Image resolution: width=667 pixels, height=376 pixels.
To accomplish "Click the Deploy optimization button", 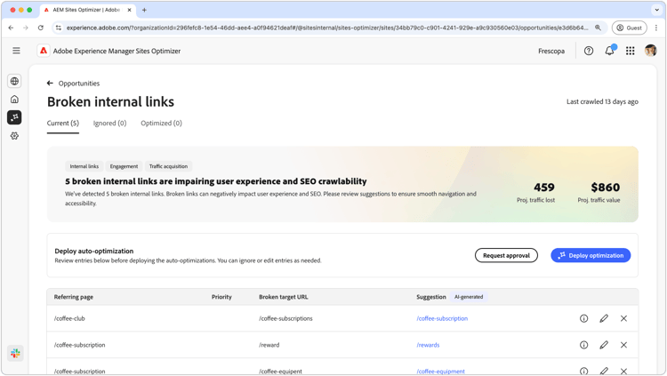I will point(591,255).
